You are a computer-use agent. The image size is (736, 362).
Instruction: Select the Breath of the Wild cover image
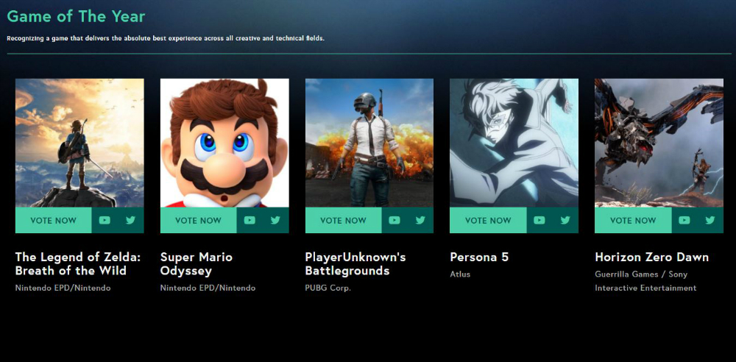click(79, 143)
